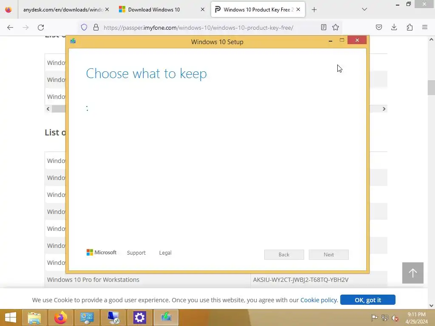Open the Save to Pocket icon

379,27
